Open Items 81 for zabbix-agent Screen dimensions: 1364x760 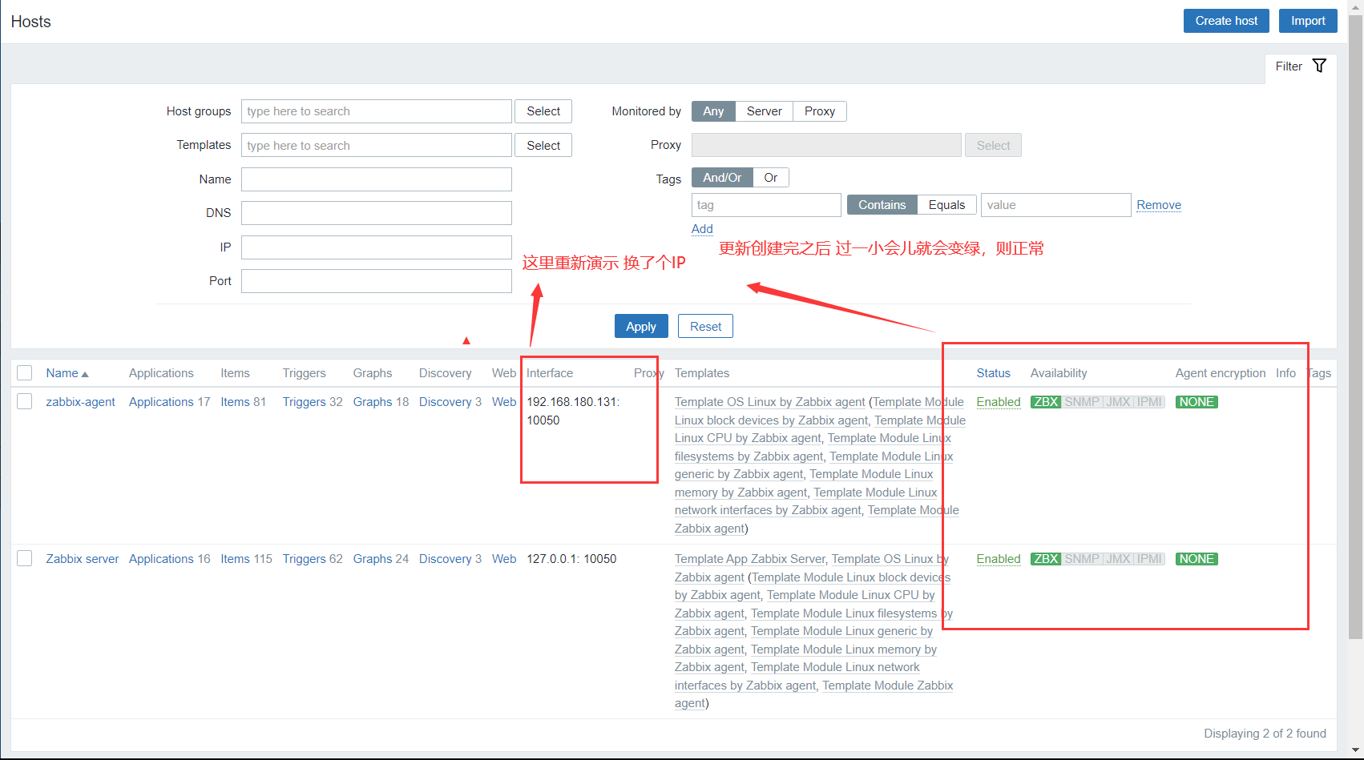(235, 402)
